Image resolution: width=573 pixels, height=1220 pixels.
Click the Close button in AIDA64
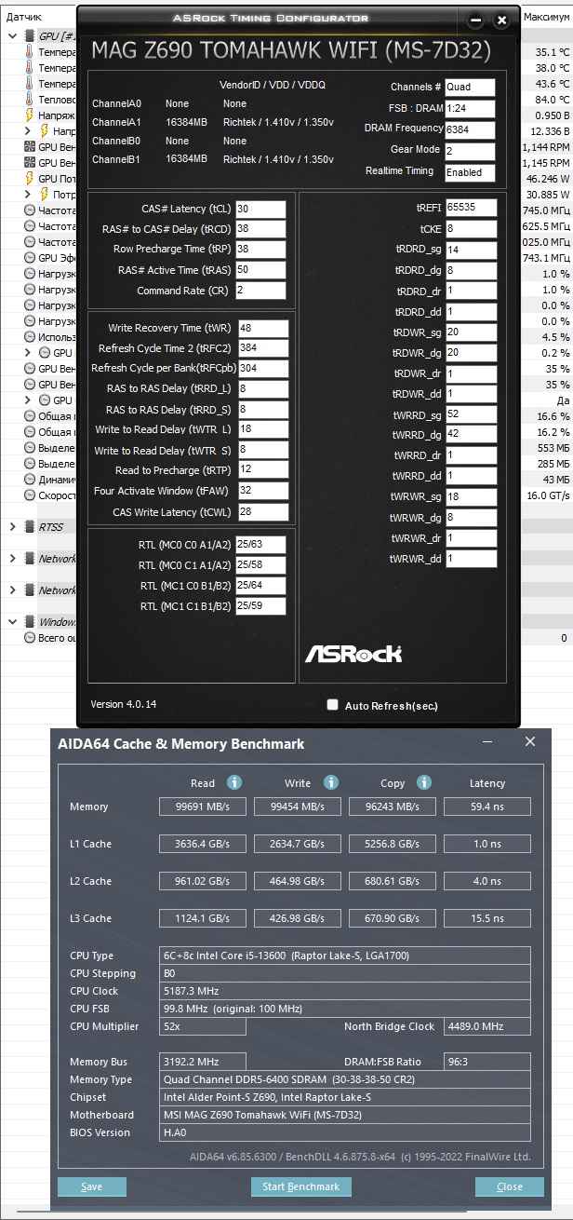click(x=510, y=1186)
